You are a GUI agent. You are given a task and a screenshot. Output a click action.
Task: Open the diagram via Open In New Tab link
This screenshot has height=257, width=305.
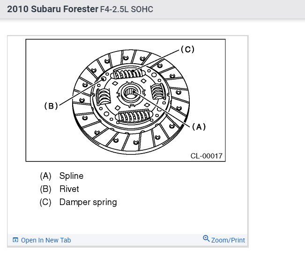pyautogui.click(x=46, y=240)
